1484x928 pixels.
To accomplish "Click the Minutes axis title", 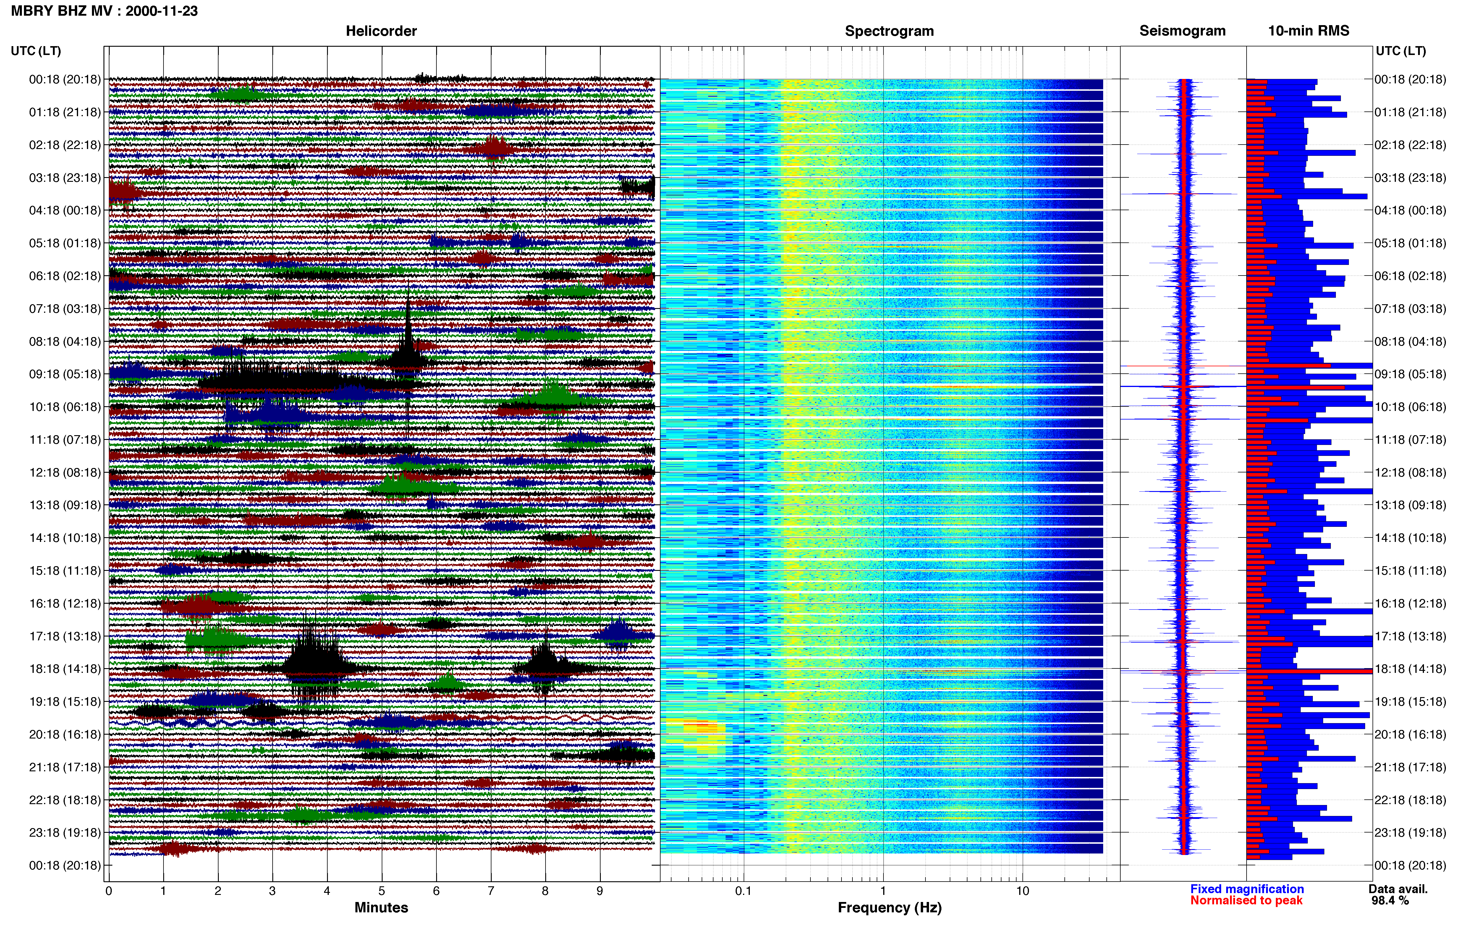I will coord(381,908).
